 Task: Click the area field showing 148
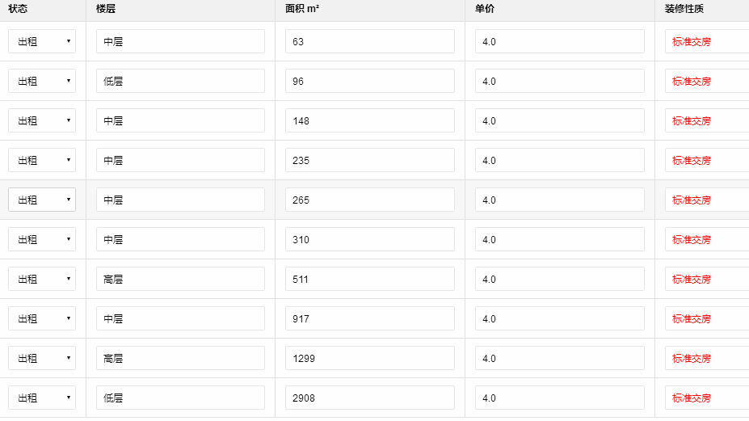tap(369, 120)
